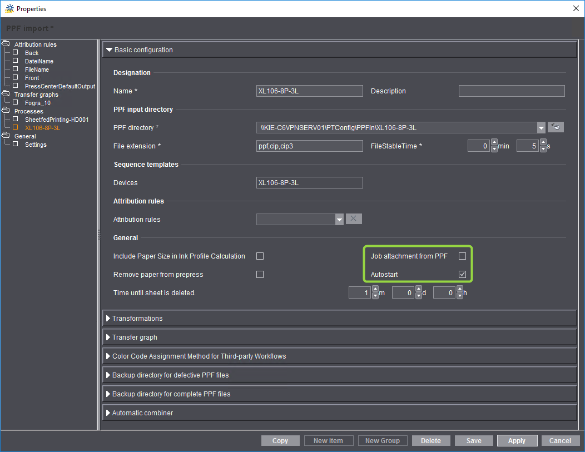The image size is (585, 452).
Task: Click the Processes folder icon
Action: click(x=6, y=111)
